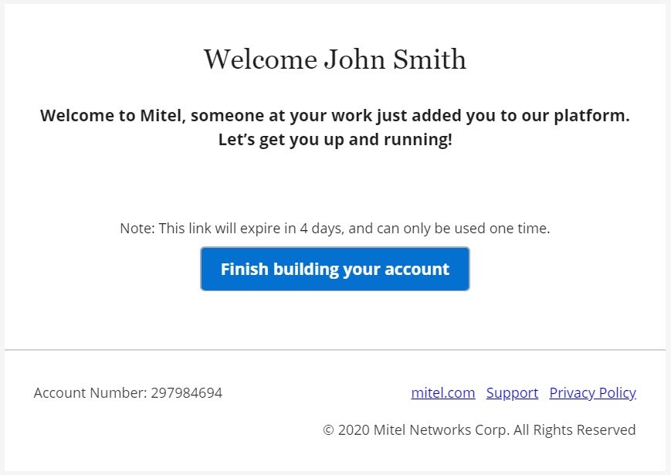
Task: Click the word "platform" in the bold message
Action: 594,116
